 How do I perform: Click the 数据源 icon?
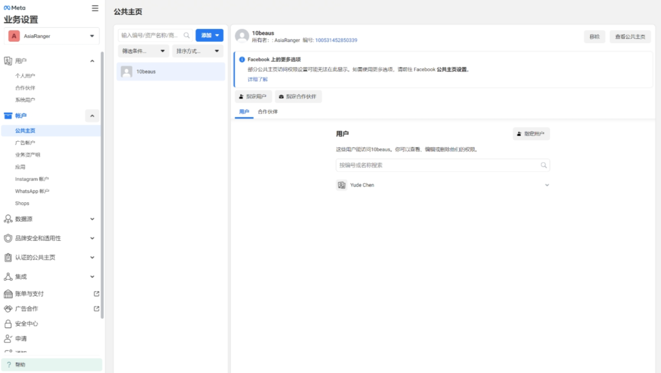click(8, 218)
